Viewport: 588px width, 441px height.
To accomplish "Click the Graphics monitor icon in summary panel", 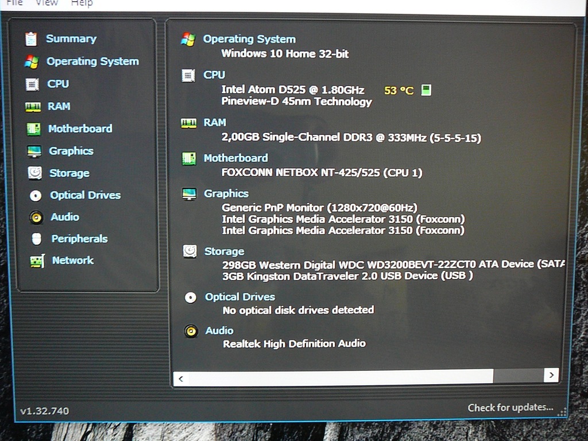I will (189, 194).
